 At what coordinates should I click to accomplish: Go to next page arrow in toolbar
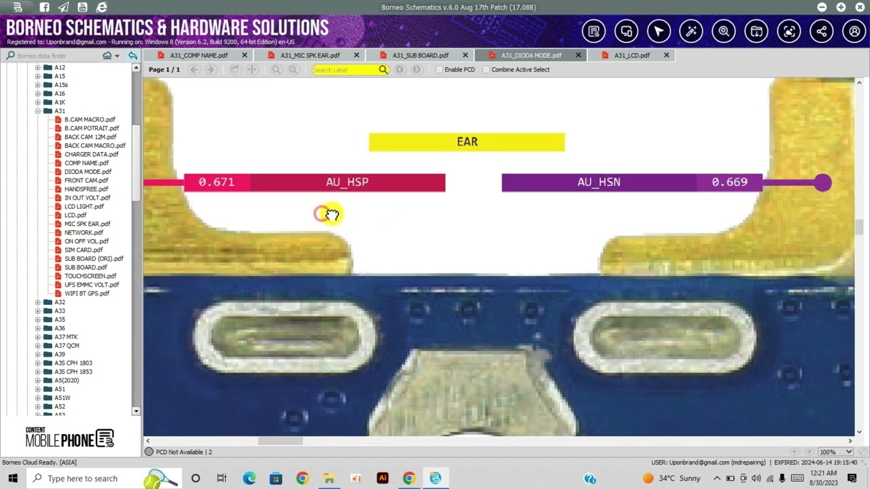tap(211, 70)
